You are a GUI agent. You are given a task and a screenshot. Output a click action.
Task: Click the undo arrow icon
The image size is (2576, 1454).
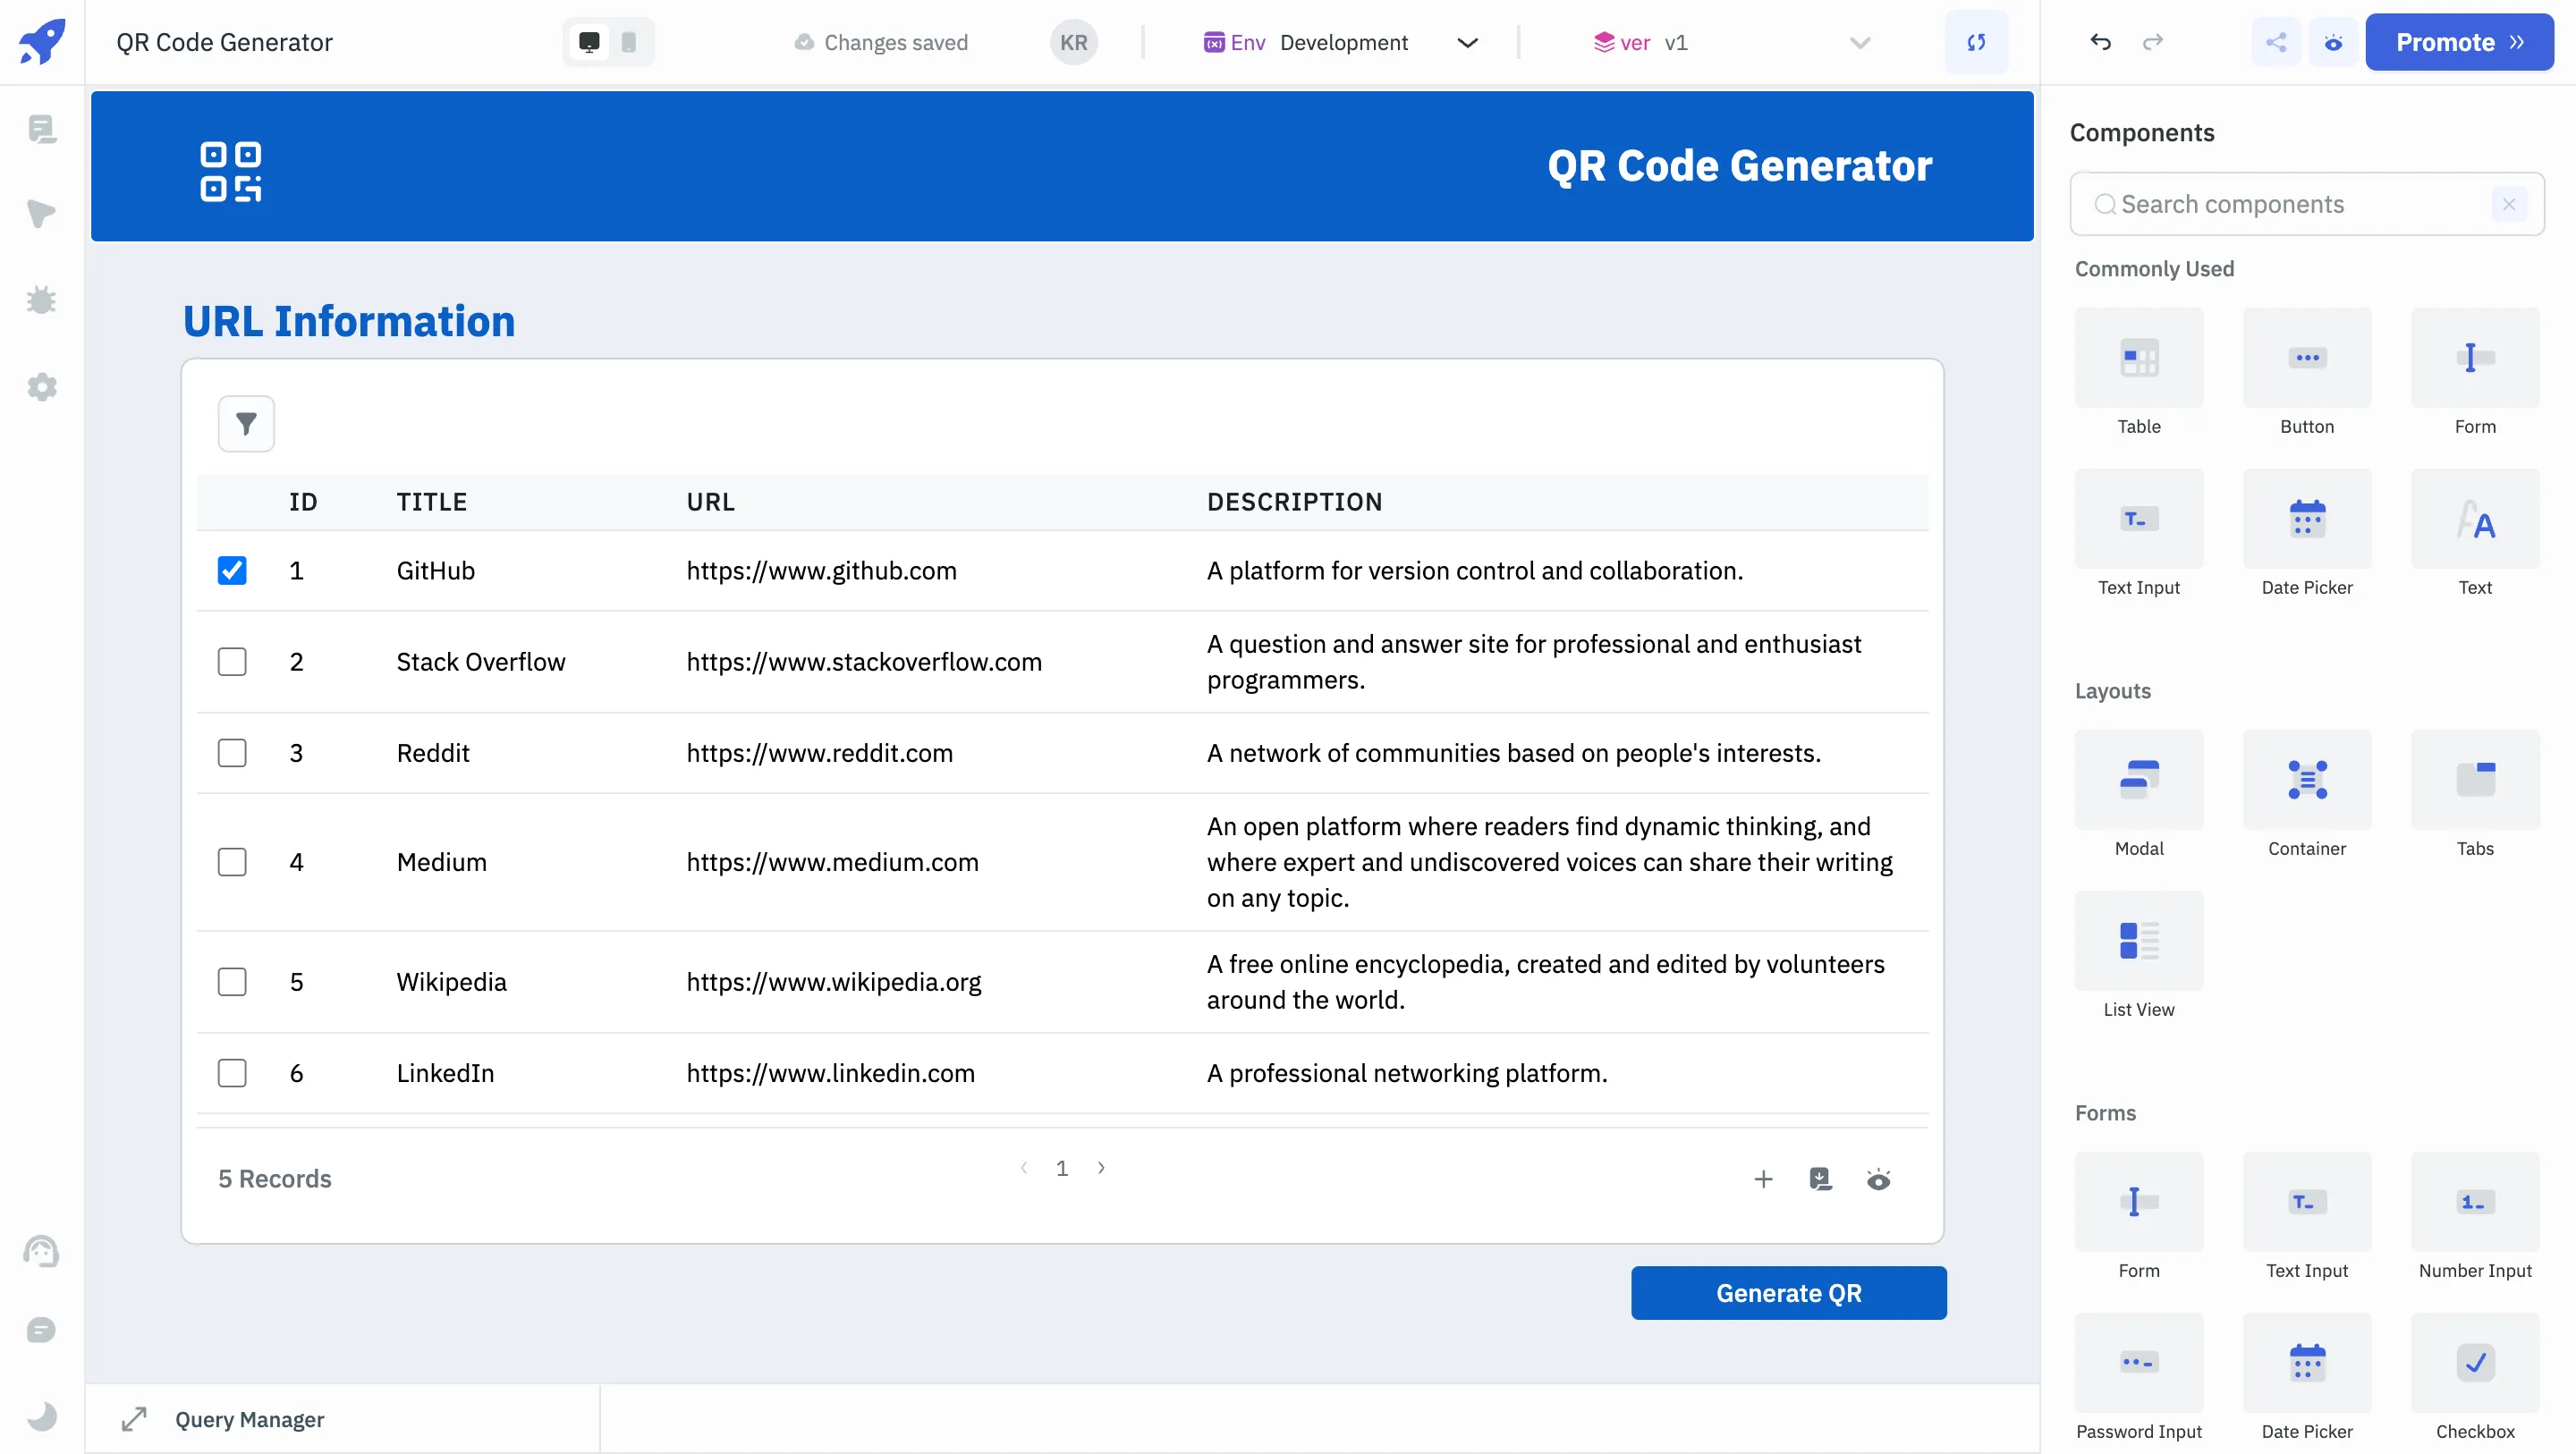click(x=2100, y=42)
